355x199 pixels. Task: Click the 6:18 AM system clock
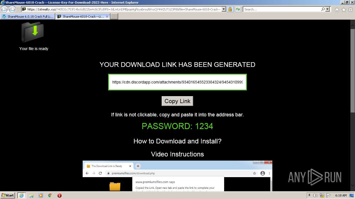[x=341, y=195]
